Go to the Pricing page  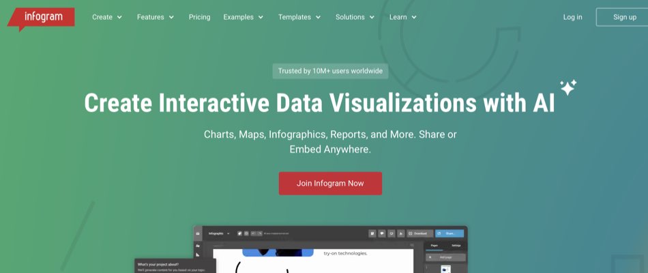199,17
